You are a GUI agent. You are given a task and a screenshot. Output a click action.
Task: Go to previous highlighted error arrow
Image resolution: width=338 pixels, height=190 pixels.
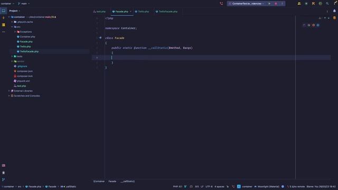[325, 18]
